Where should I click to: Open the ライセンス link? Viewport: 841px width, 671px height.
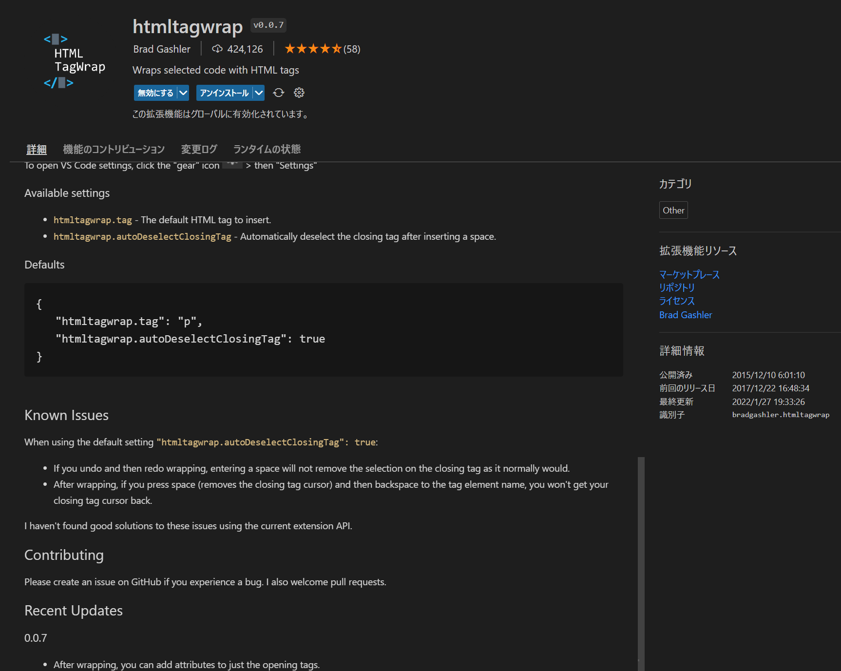coord(676,301)
